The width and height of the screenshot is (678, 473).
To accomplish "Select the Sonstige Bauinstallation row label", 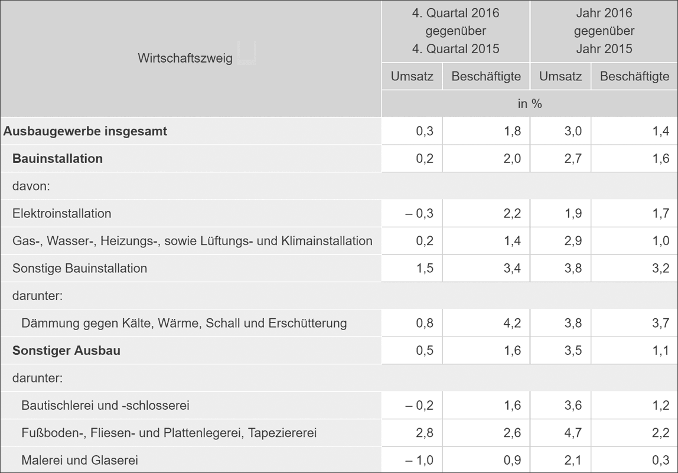I will pyautogui.click(x=80, y=269).
